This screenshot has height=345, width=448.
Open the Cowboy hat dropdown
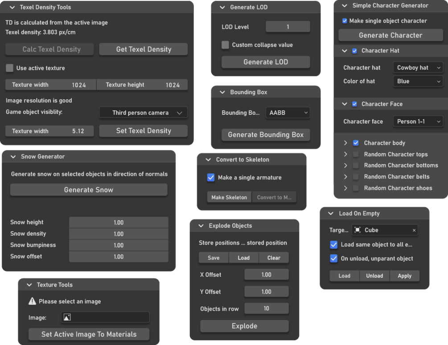(x=418, y=68)
